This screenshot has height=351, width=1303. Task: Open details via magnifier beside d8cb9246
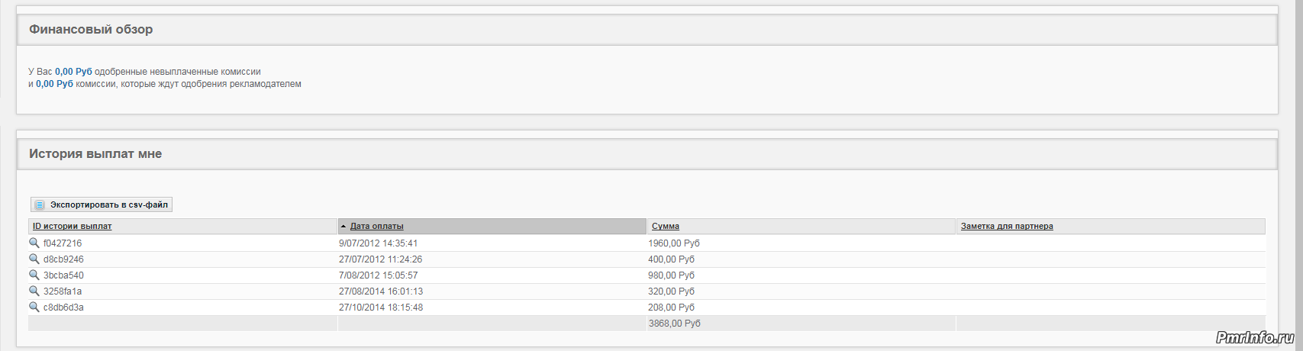(34, 259)
